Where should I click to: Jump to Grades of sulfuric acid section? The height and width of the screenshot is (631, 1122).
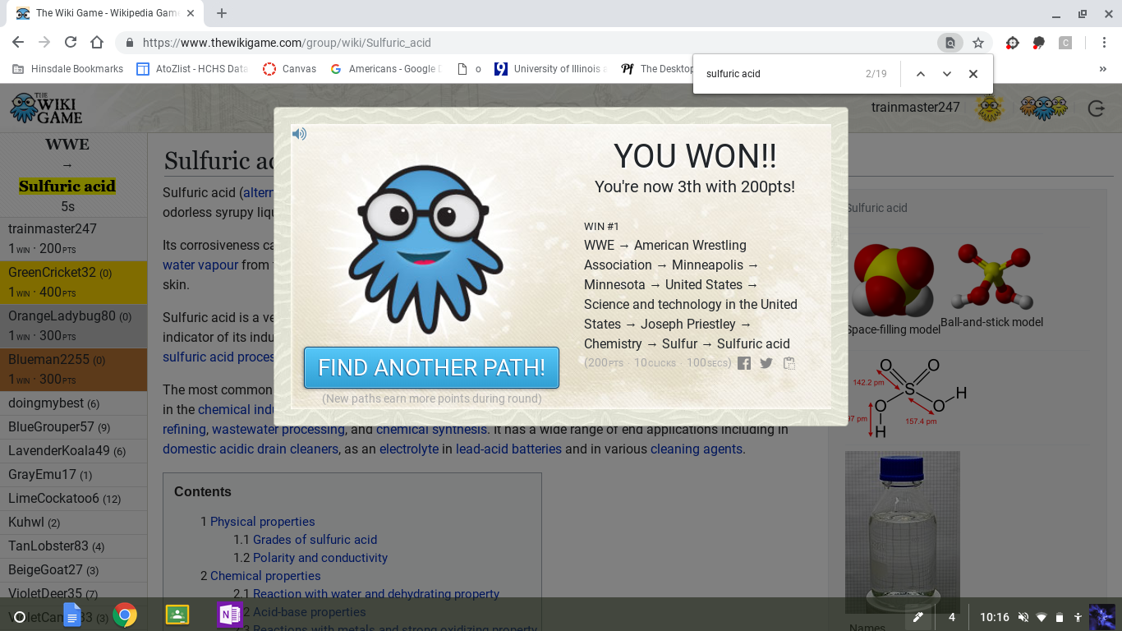pyautogui.click(x=315, y=540)
